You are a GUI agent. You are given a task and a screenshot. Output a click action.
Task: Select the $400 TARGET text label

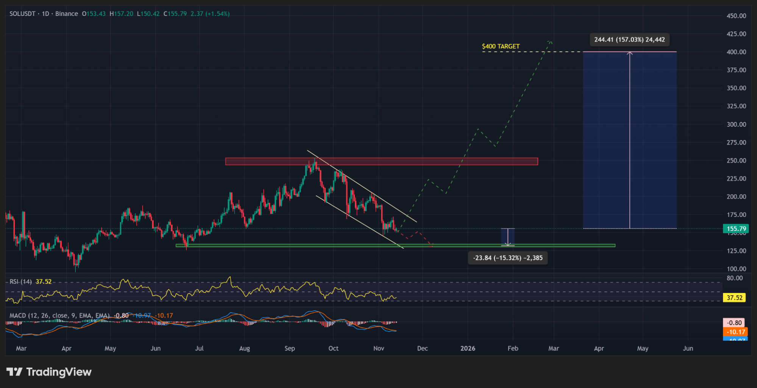tap(501, 46)
